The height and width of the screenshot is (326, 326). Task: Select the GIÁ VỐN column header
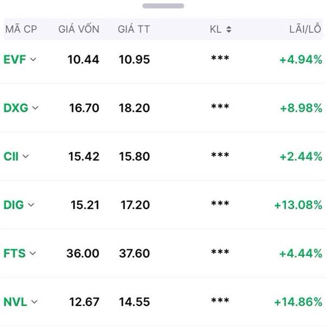coord(79,29)
